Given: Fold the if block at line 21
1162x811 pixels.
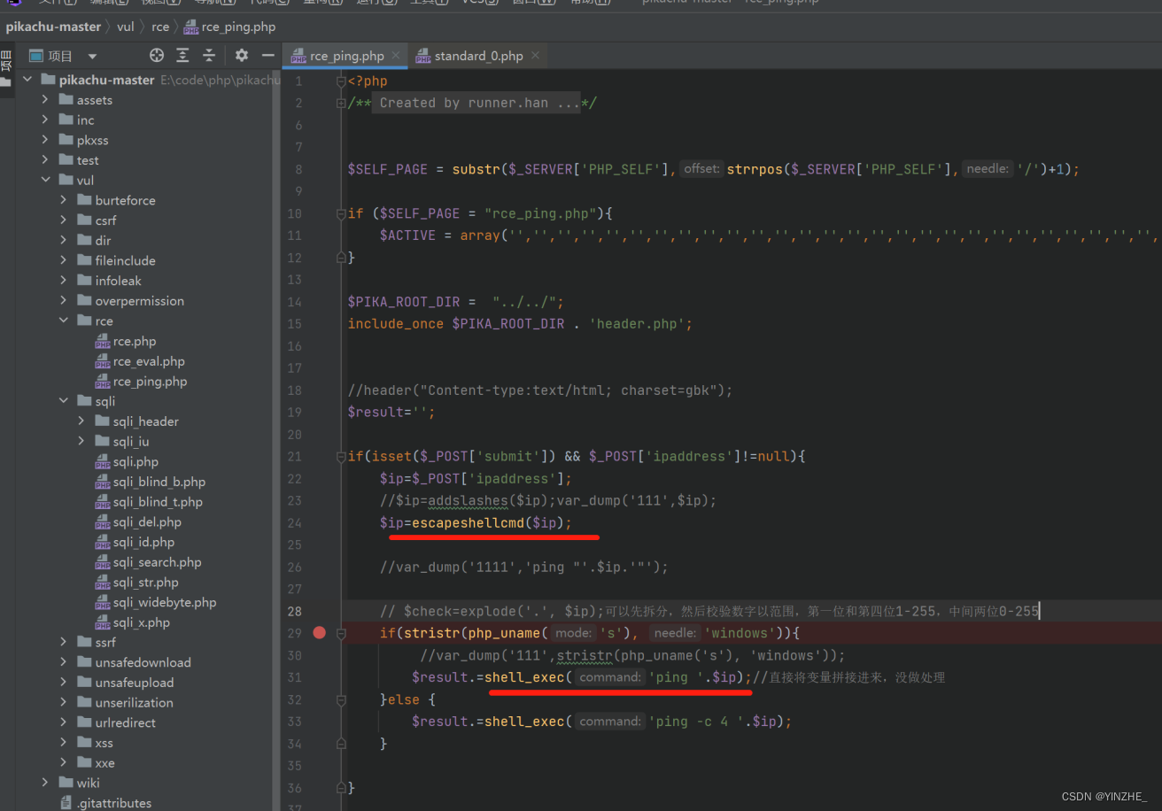Looking at the screenshot, I should click(341, 457).
